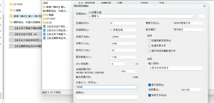The height and width of the screenshot is (103, 214).
Task: Click folder icon of 某某门事件 row in left pane
Action: click(11, 16)
